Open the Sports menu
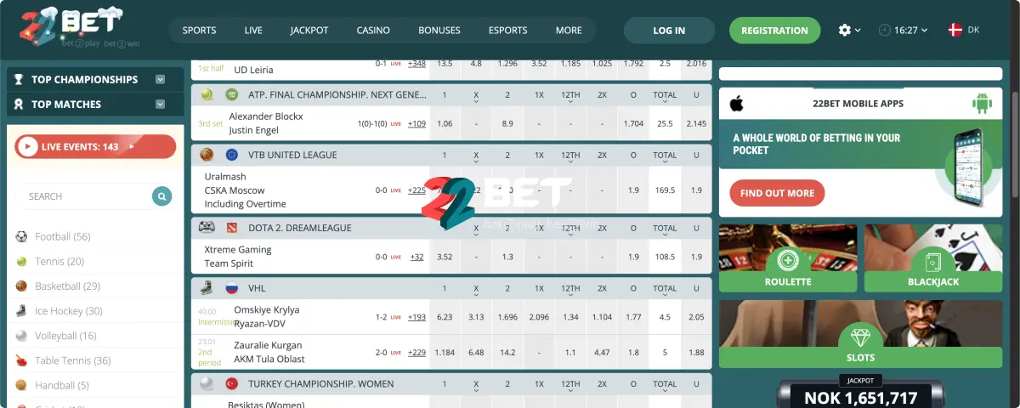 [199, 31]
